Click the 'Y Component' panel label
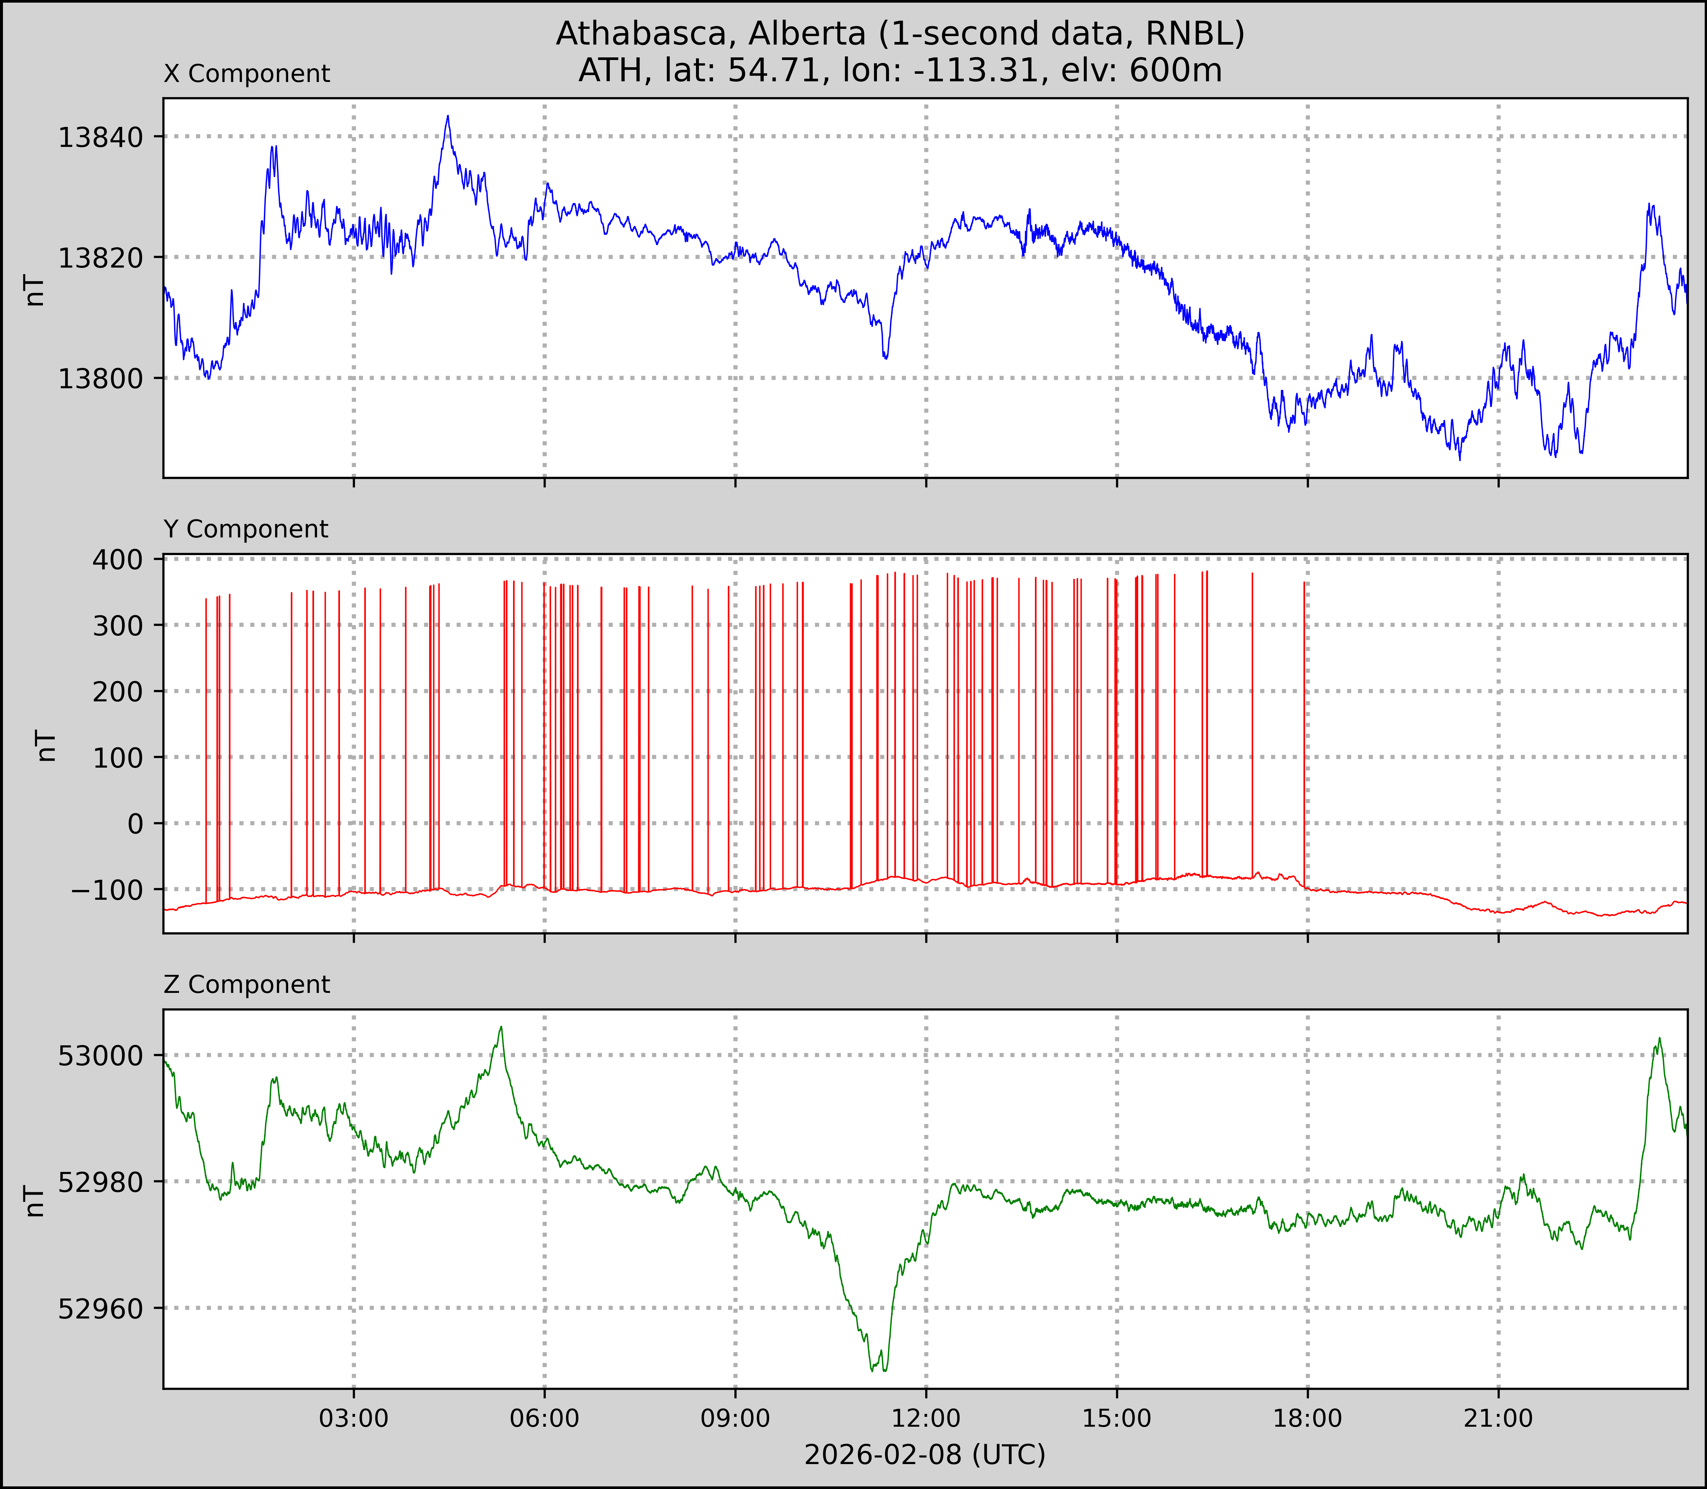Image resolution: width=1707 pixels, height=1489 pixels. [x=246, y=529]
